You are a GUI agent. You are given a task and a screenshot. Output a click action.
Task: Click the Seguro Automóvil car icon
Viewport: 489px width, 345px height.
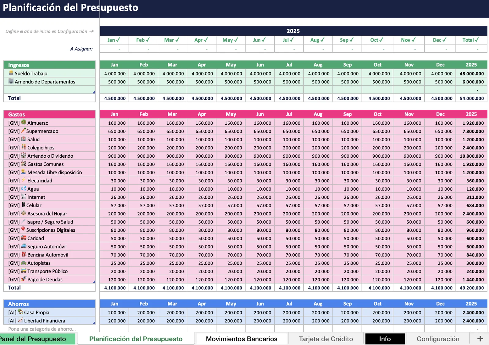pyautogui.click(x=24, y=246)
